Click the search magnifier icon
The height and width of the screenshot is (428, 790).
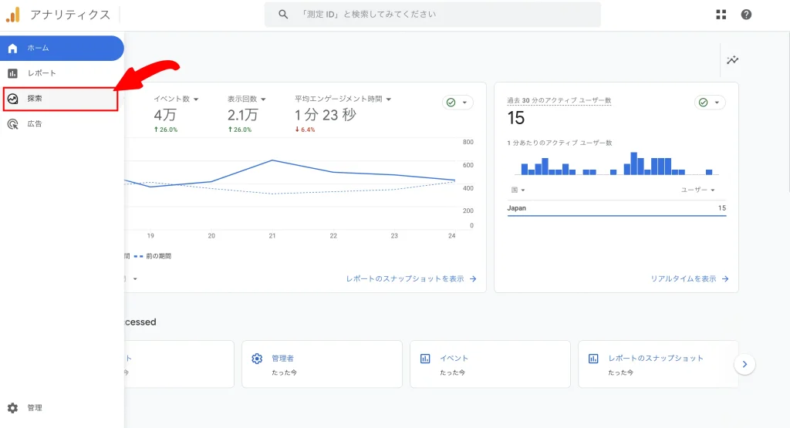coord(283,15)
